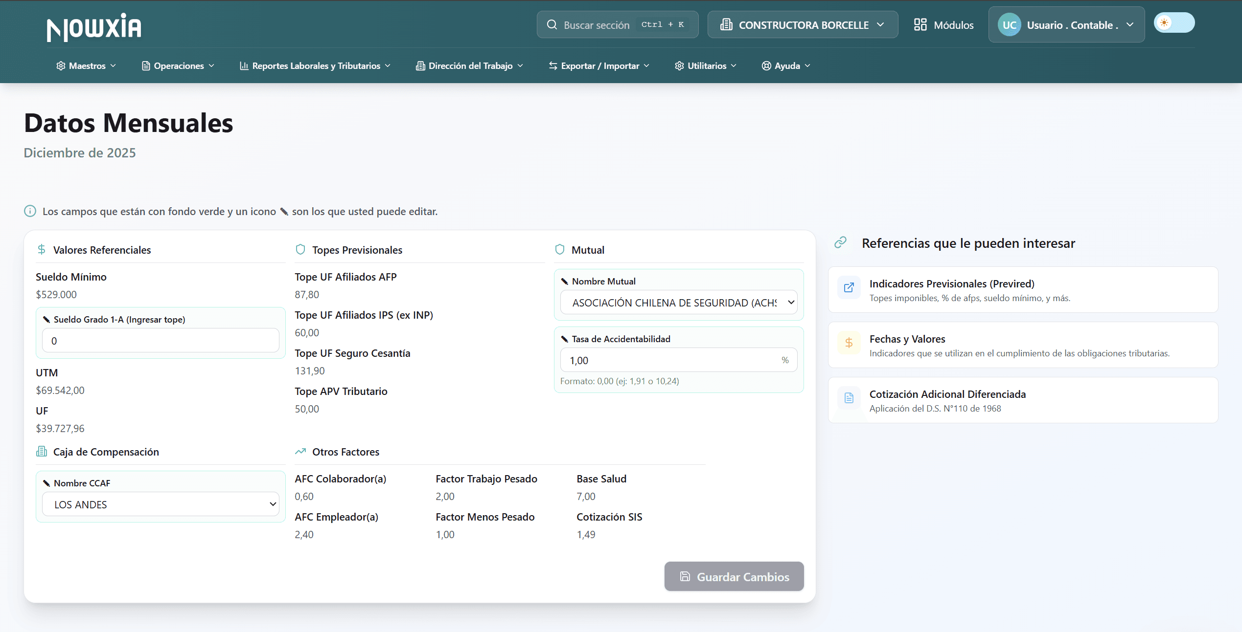Click the Tasa de Accidentabilidad input field
Viewport: 1242px width, 632px height.
pos(678,360)
